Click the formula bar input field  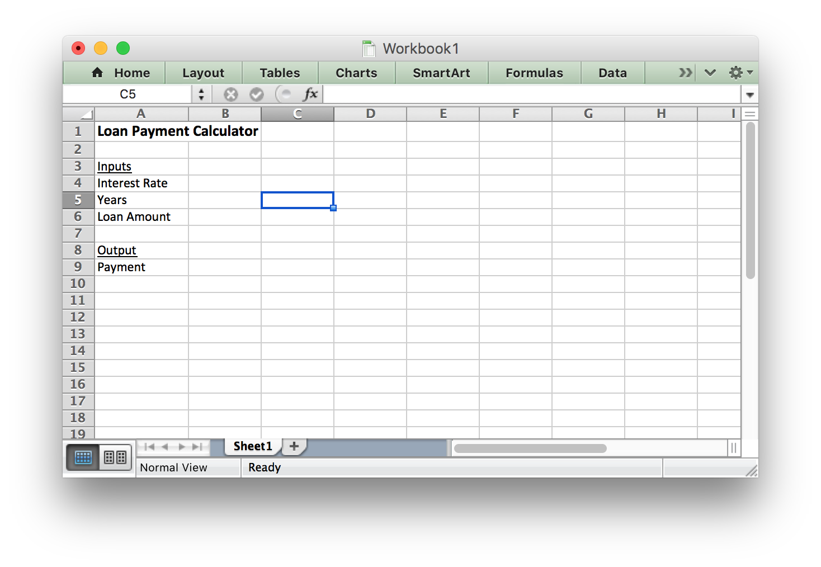pos(531,94)
